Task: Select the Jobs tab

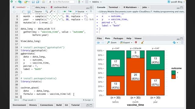Action: pyautogui.click(x=144, y=7)
